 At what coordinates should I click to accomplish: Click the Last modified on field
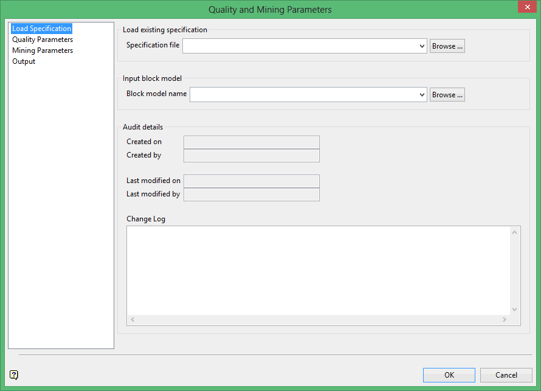click(x=251, y=181)
